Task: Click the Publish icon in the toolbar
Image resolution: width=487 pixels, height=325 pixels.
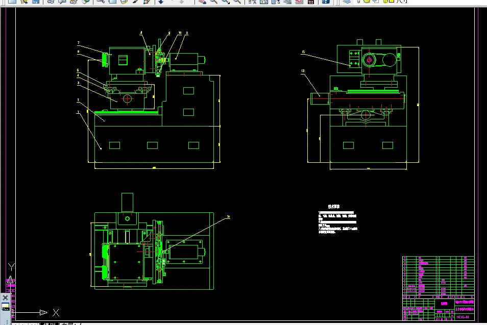Action: click(74, 1)
